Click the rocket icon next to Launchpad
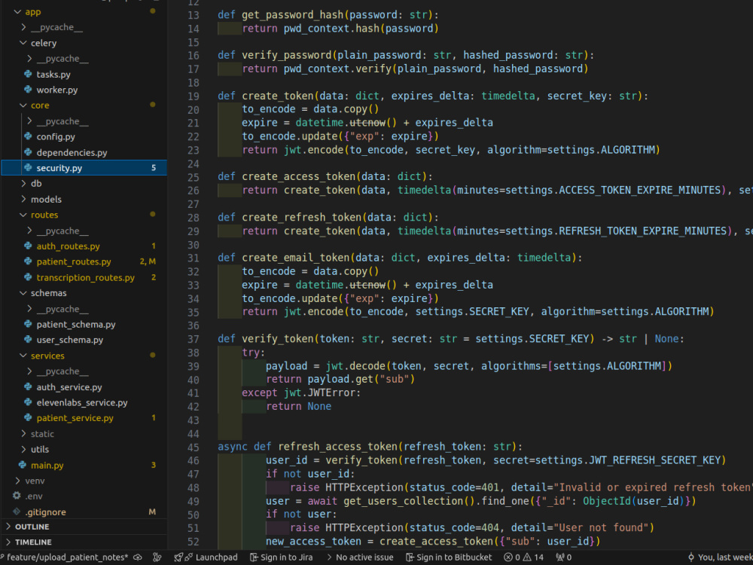 tap(178, 557)
